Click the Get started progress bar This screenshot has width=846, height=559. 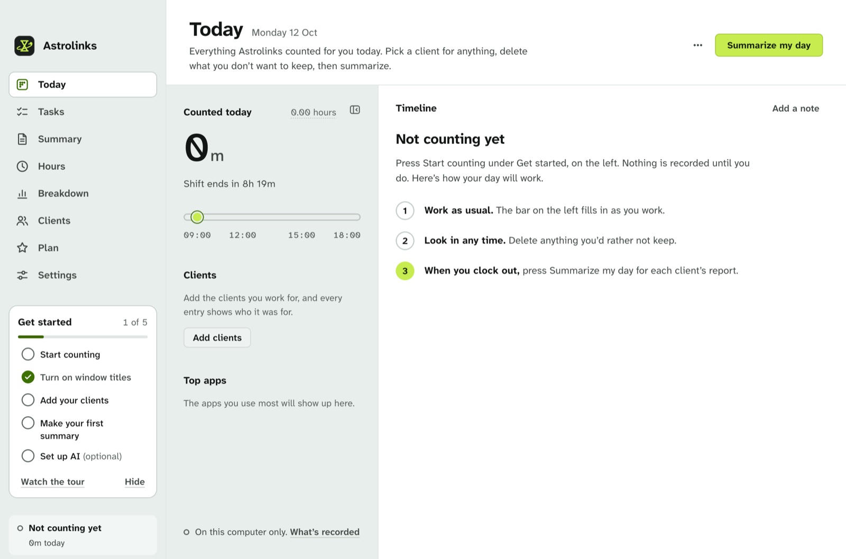click(83, 337)
